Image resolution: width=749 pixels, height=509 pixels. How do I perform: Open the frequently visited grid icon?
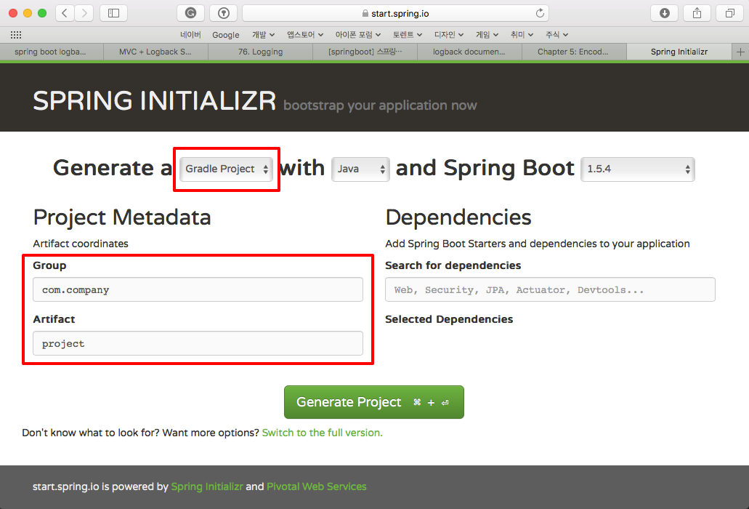[16, 35]
